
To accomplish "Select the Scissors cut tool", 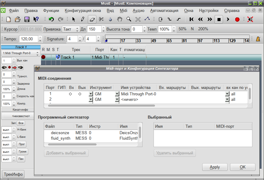I will (101, 19).
